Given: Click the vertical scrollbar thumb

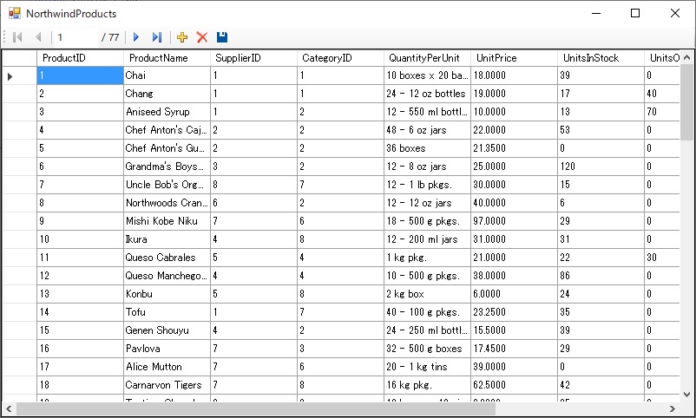Looking at the screenshot, I should [686, 102].
